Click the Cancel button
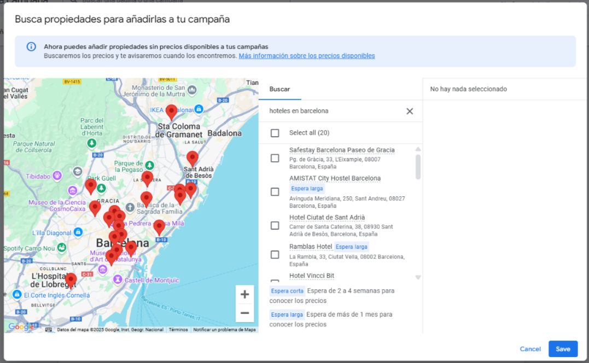589x363 pixels. click(x=530, y=349)
